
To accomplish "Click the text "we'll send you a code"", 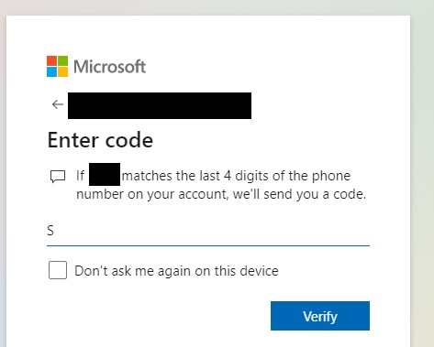I will pyautogui.click(x=299, y=194).
